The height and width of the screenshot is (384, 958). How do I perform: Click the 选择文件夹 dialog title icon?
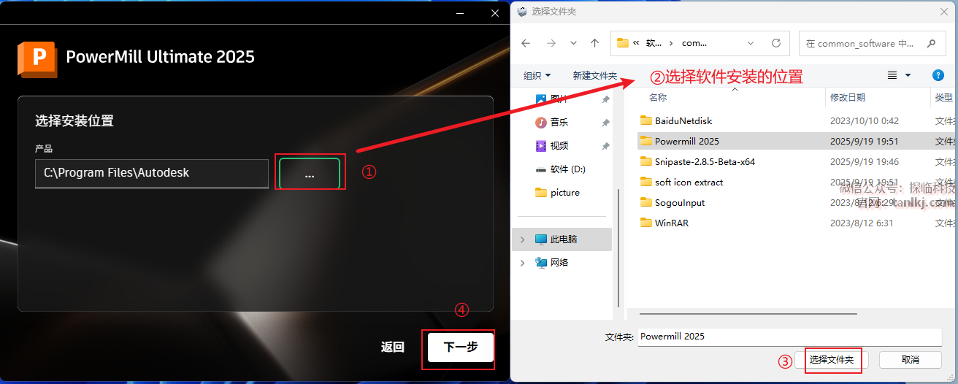tap(522, 11)
